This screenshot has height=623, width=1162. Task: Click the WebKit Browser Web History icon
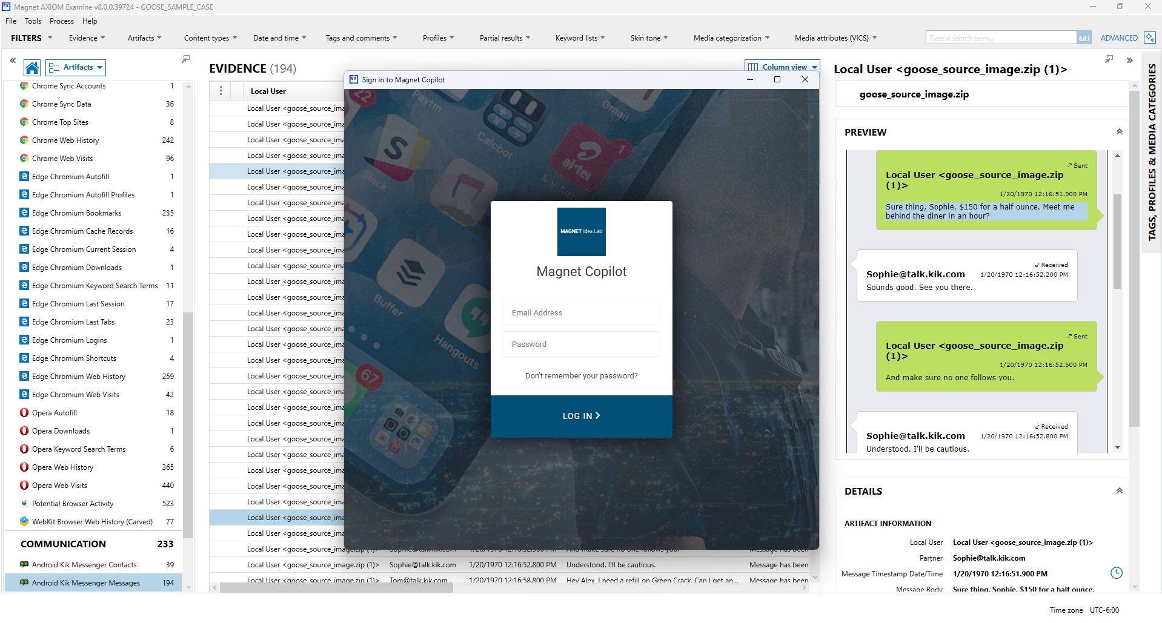(x=24, y=522)
